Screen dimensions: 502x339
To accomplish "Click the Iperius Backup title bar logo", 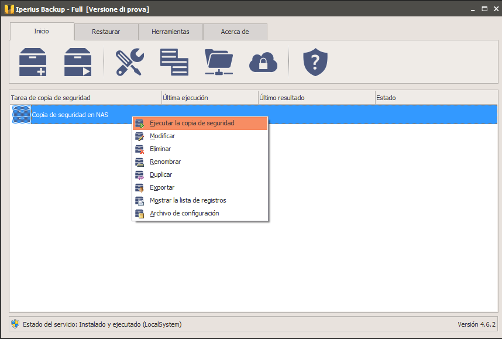I will 9,9.
